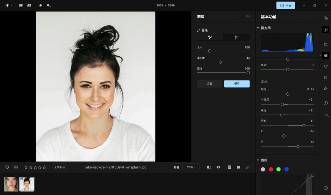Toggle the before/after compare view

209,167
